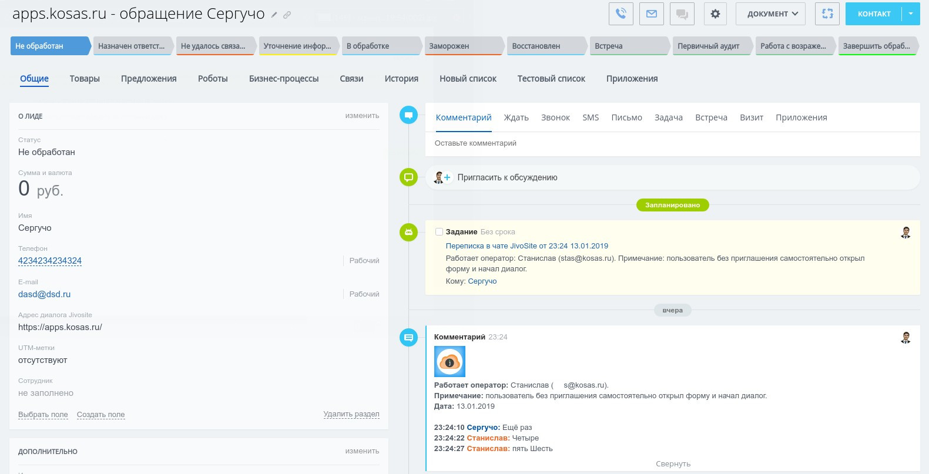Click the expand fullscreen icon button
Image resolution: width=929 pixels, height=474 pixels.
coord(827,14)
